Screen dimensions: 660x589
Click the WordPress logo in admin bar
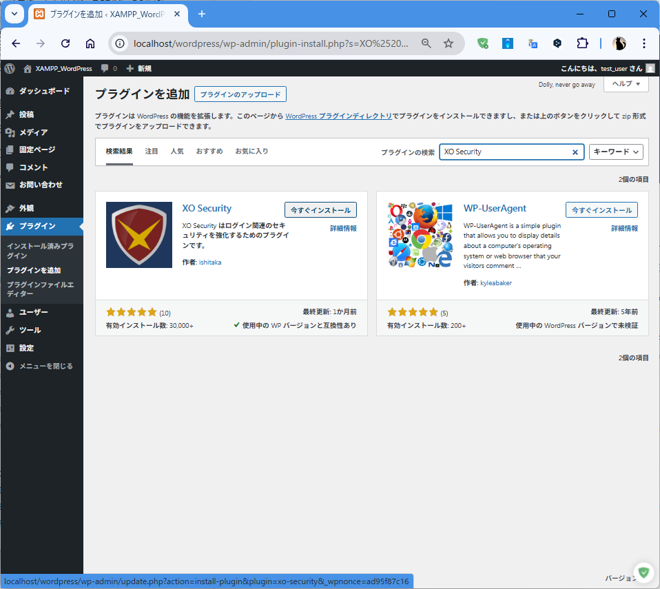10,68
